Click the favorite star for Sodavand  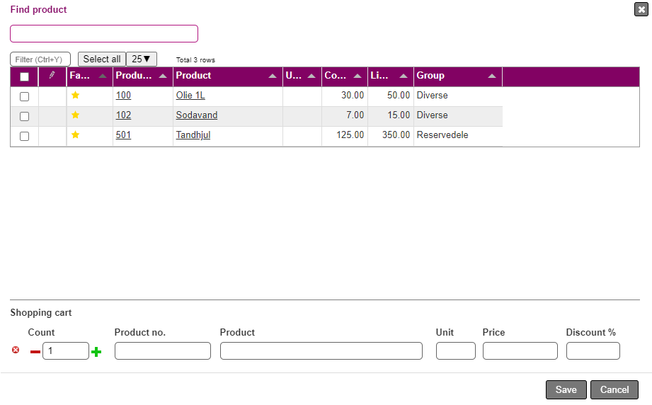coord(76,115)
